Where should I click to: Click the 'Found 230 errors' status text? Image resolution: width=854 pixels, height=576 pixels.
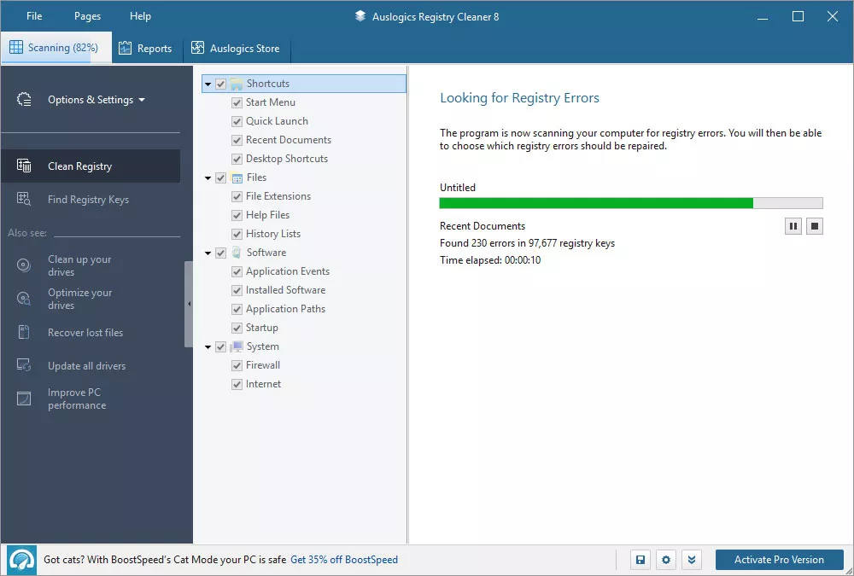(527, 243)
